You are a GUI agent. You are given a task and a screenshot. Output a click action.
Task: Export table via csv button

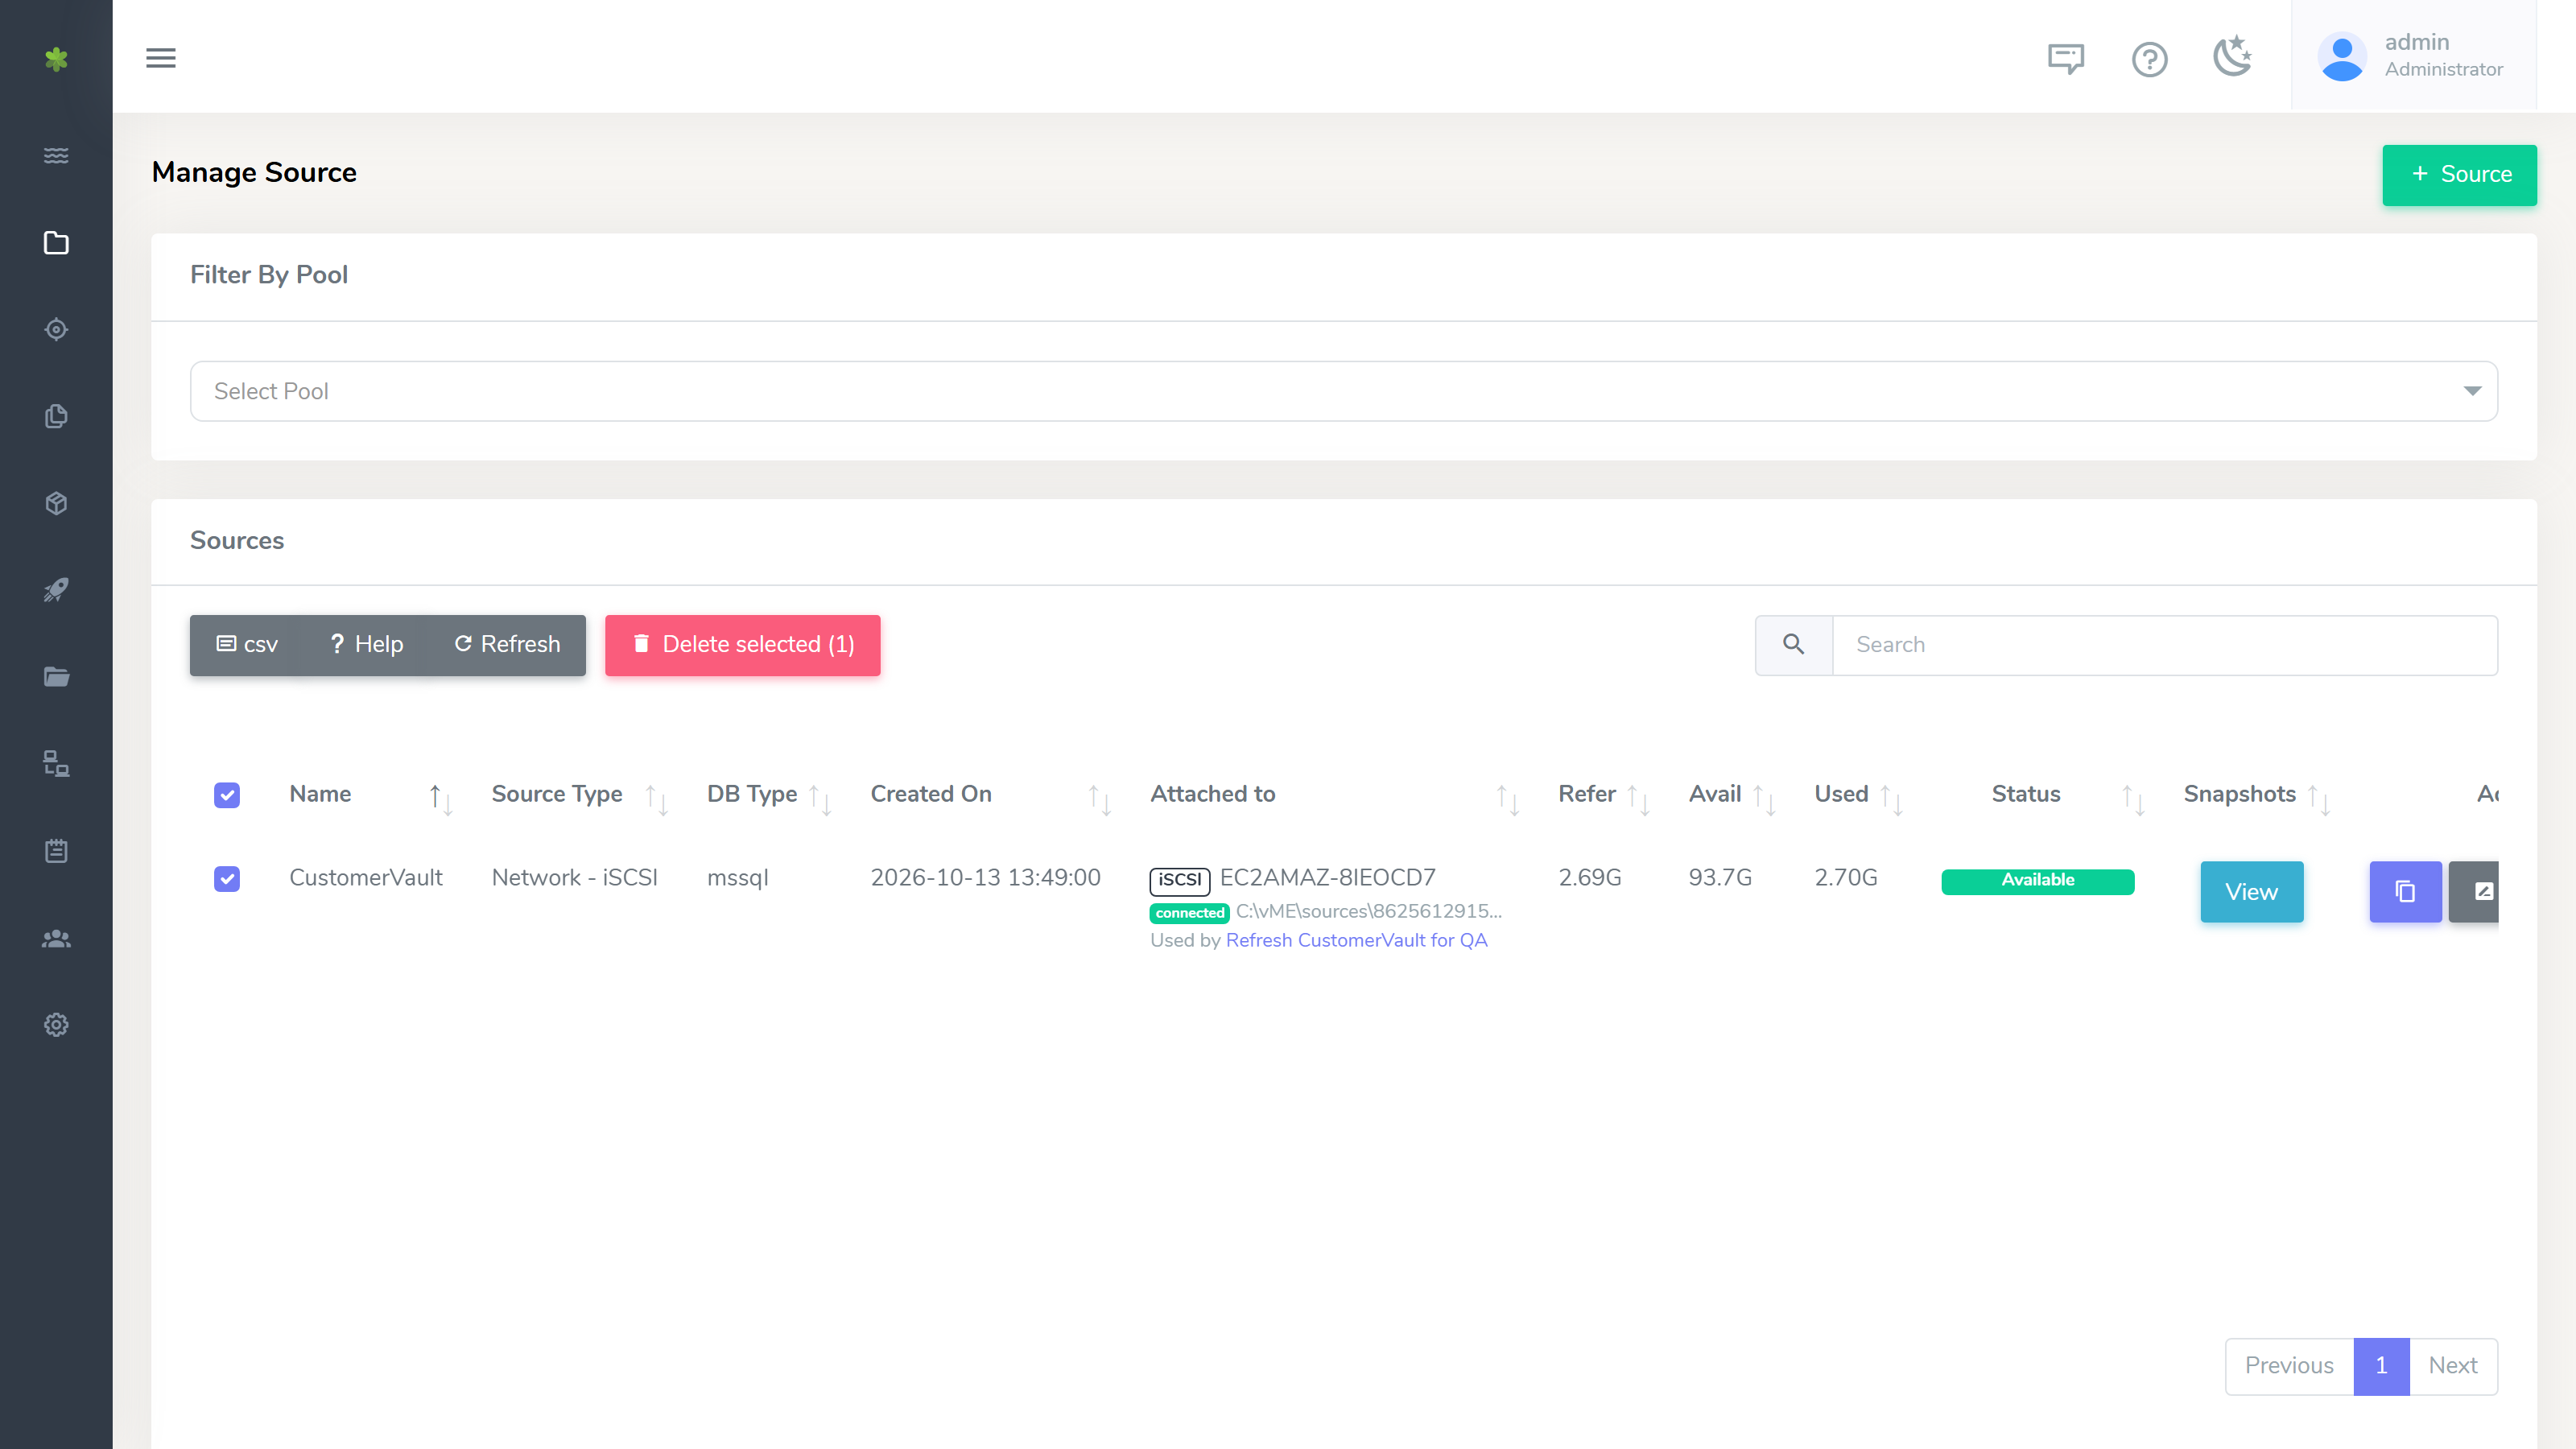pyautogui.click(x=247, y=645)
